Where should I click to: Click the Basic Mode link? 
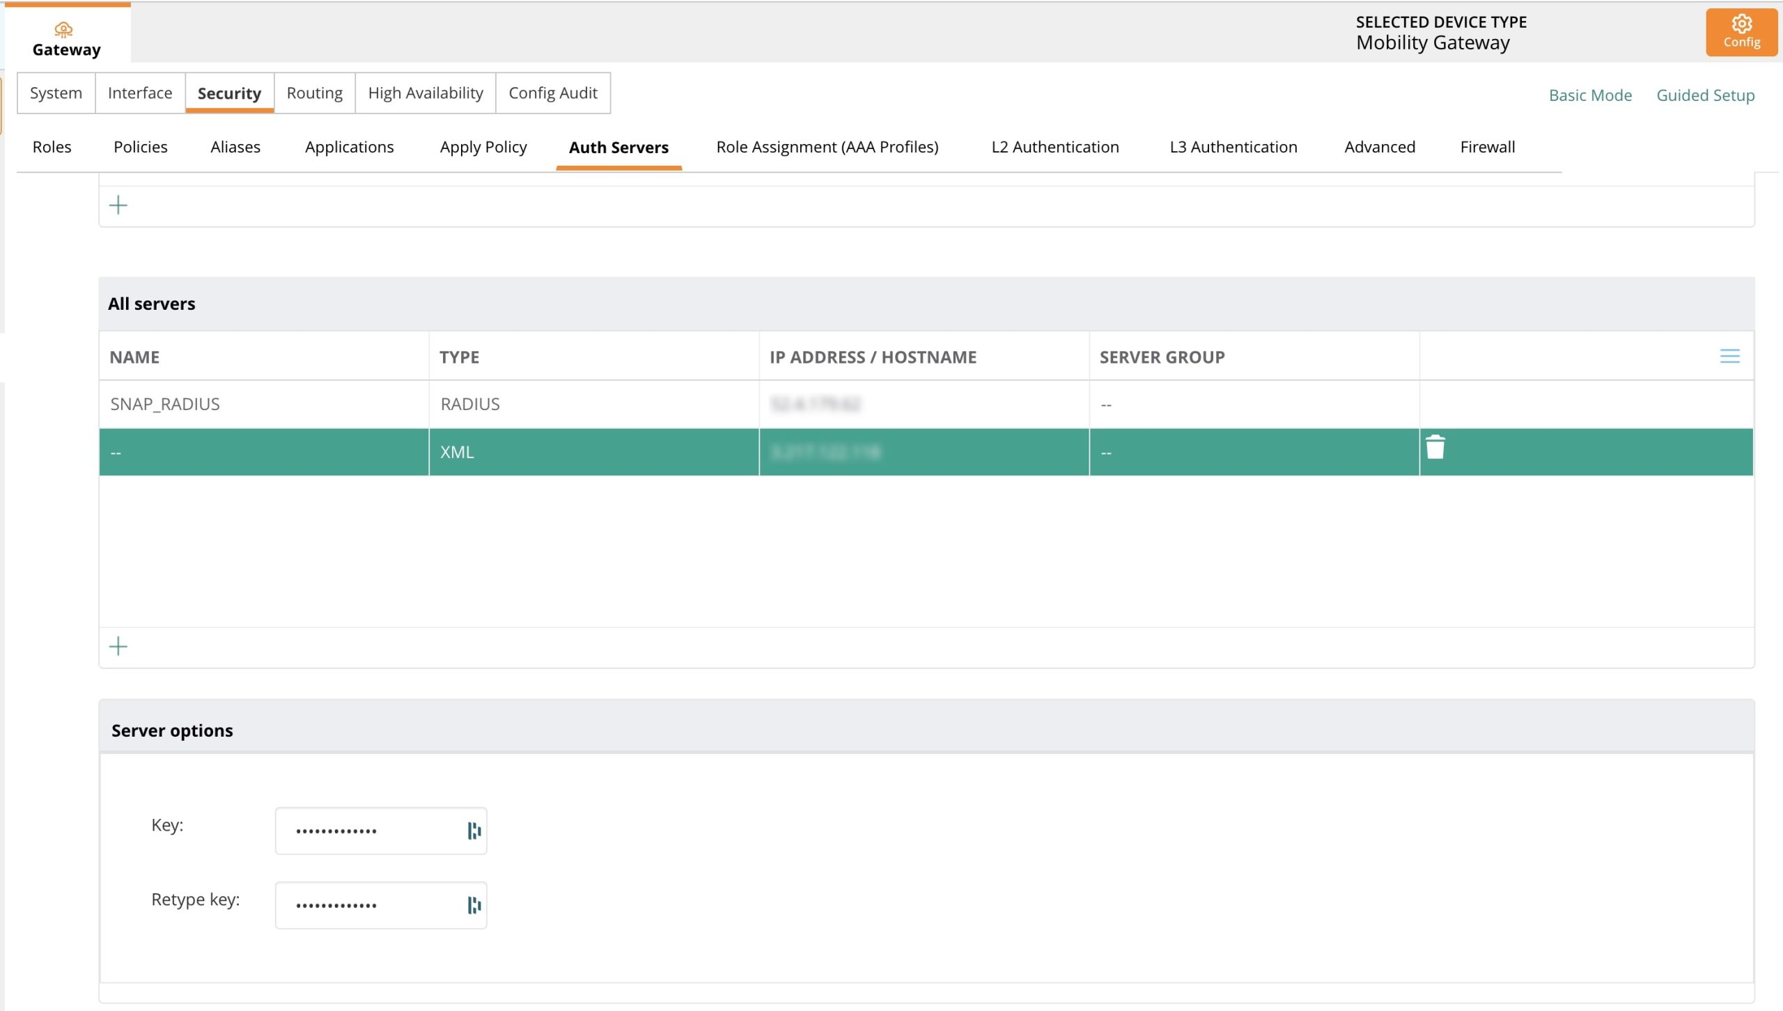[x=1589, y=95]
